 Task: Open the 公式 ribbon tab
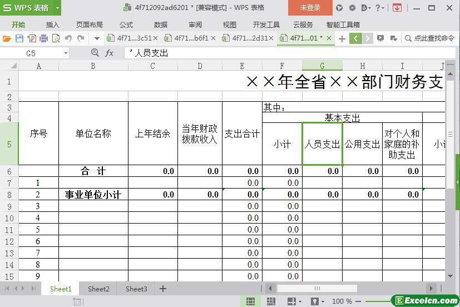[x=126, y=25]
